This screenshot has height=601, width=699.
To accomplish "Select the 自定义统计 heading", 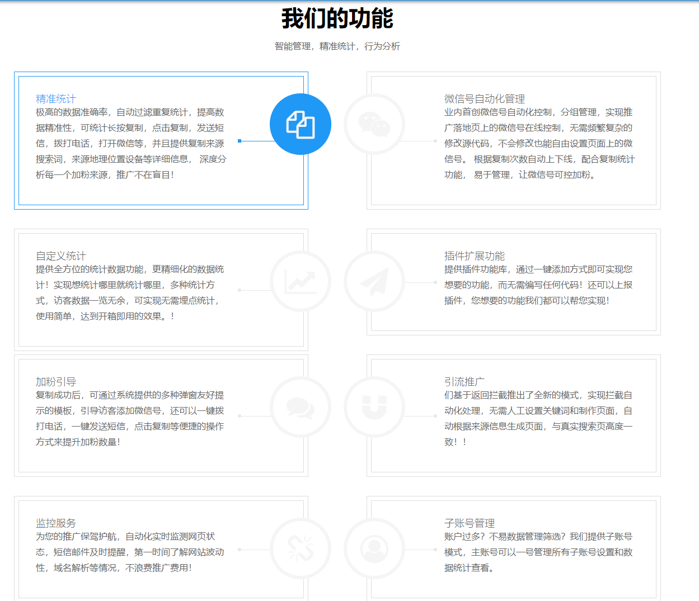I will pyautogui.click(x=61, y=256).
